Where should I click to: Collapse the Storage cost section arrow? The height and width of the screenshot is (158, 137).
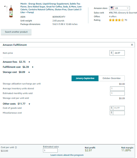[x=29, y=72]
